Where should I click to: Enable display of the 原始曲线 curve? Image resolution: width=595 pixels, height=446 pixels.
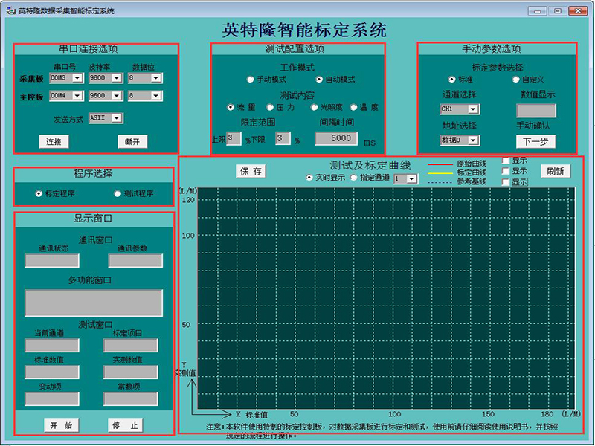tap(506, 160)
